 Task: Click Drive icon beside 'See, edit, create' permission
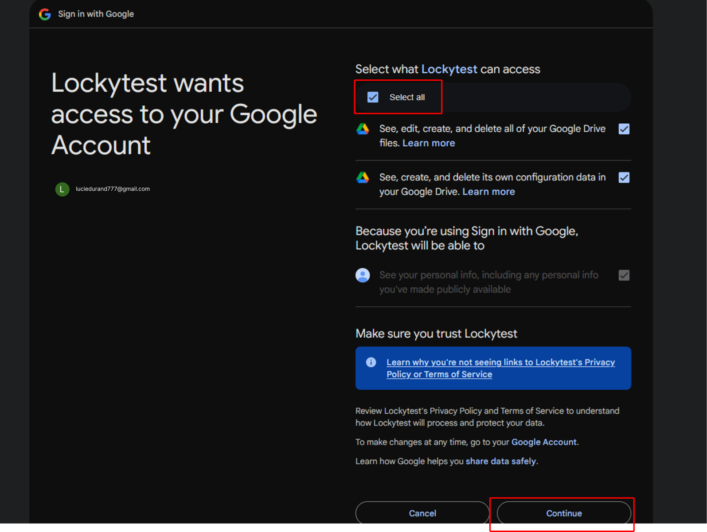point(363,129)
